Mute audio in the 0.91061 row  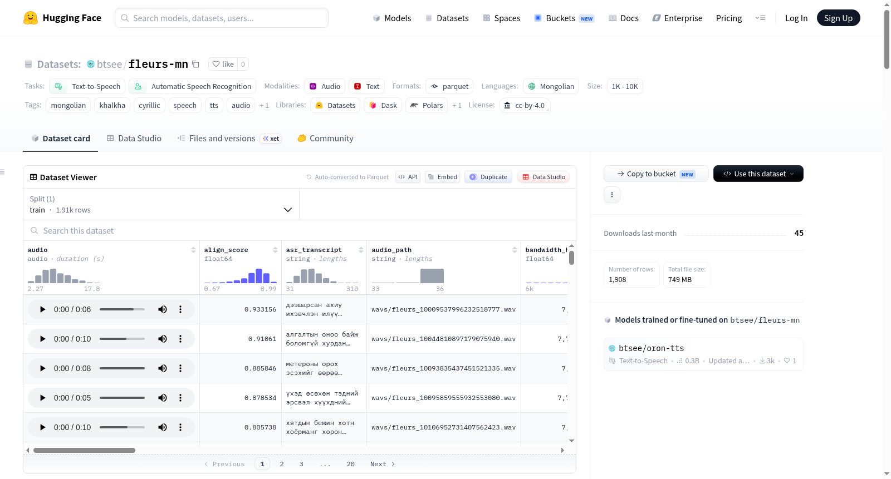click(163, 339)
